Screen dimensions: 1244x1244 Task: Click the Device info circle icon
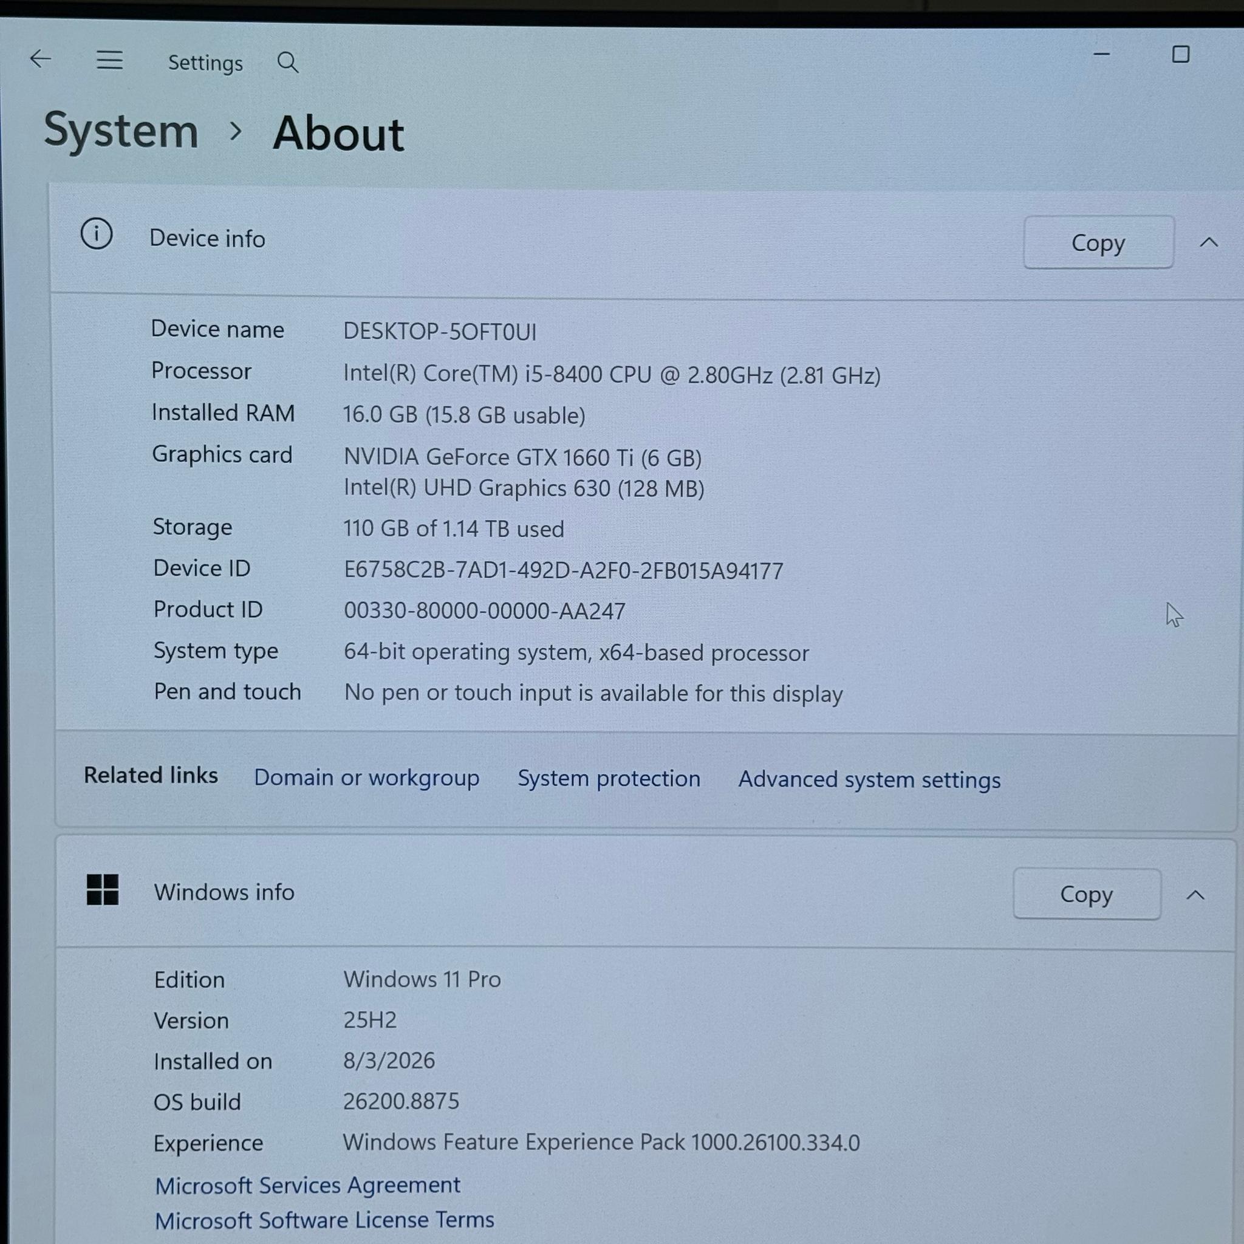tap(97, 234)
